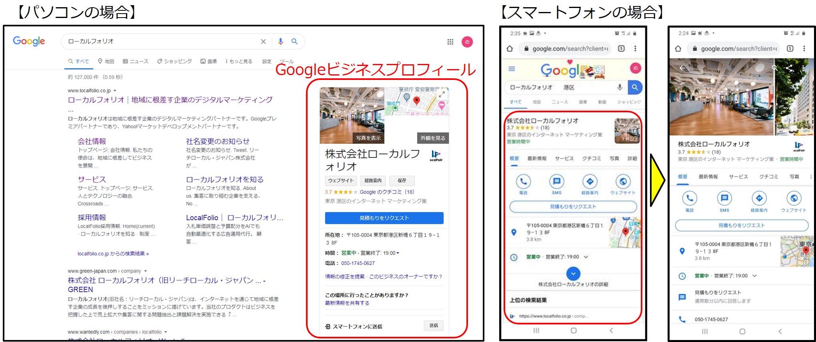Viewport: 816px width, 342px height.
Task: Open もっと見る more menu
Action: tap(239, 62)
